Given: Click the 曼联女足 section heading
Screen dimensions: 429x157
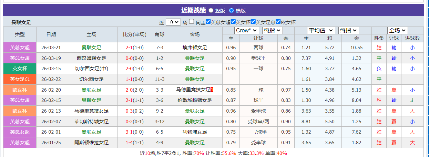Looking at the screenshot, I should [21, 22].
